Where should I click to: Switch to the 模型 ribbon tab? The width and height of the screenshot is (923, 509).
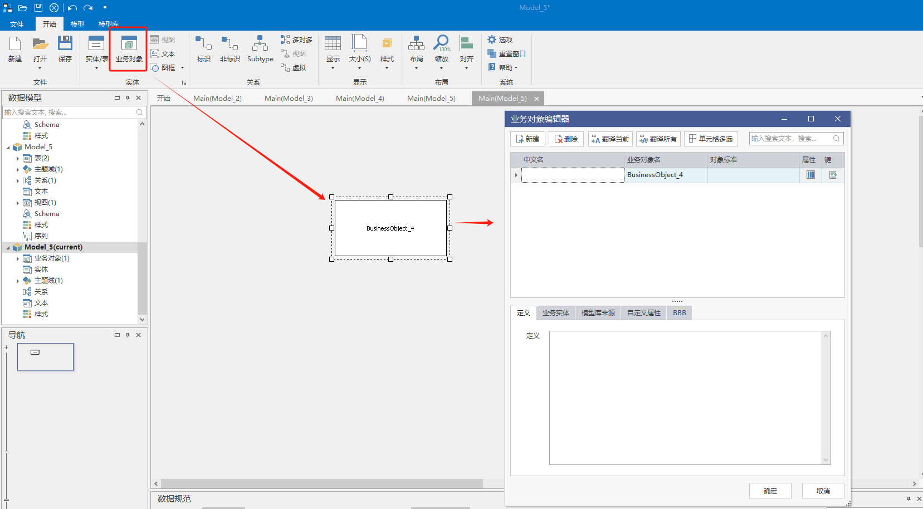coord(77,24)
